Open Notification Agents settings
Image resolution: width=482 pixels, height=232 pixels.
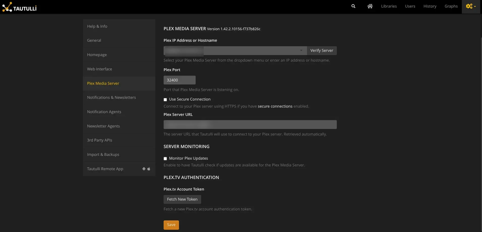tap(119, 112)
